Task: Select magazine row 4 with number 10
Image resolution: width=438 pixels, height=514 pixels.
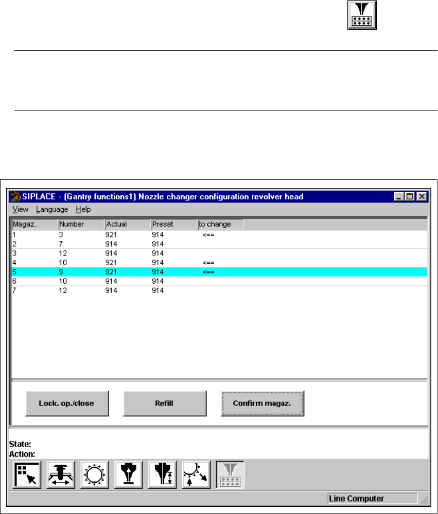Action: pos(219,263)
